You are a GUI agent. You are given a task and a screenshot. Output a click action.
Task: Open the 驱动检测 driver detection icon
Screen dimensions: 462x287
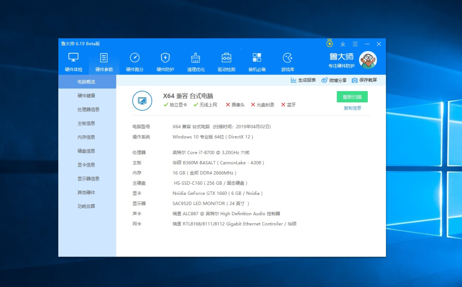pos(226,57)
